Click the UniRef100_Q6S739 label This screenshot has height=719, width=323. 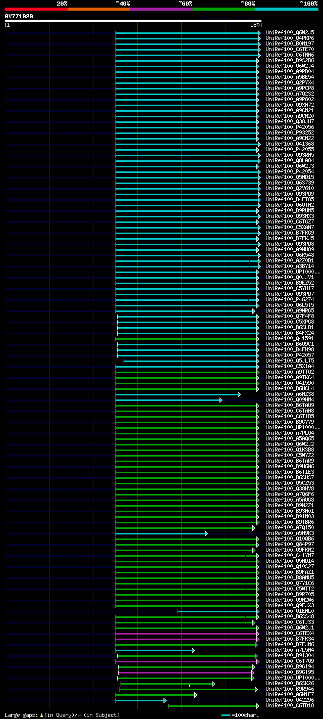pyautogui.click(x=290, y=183)
